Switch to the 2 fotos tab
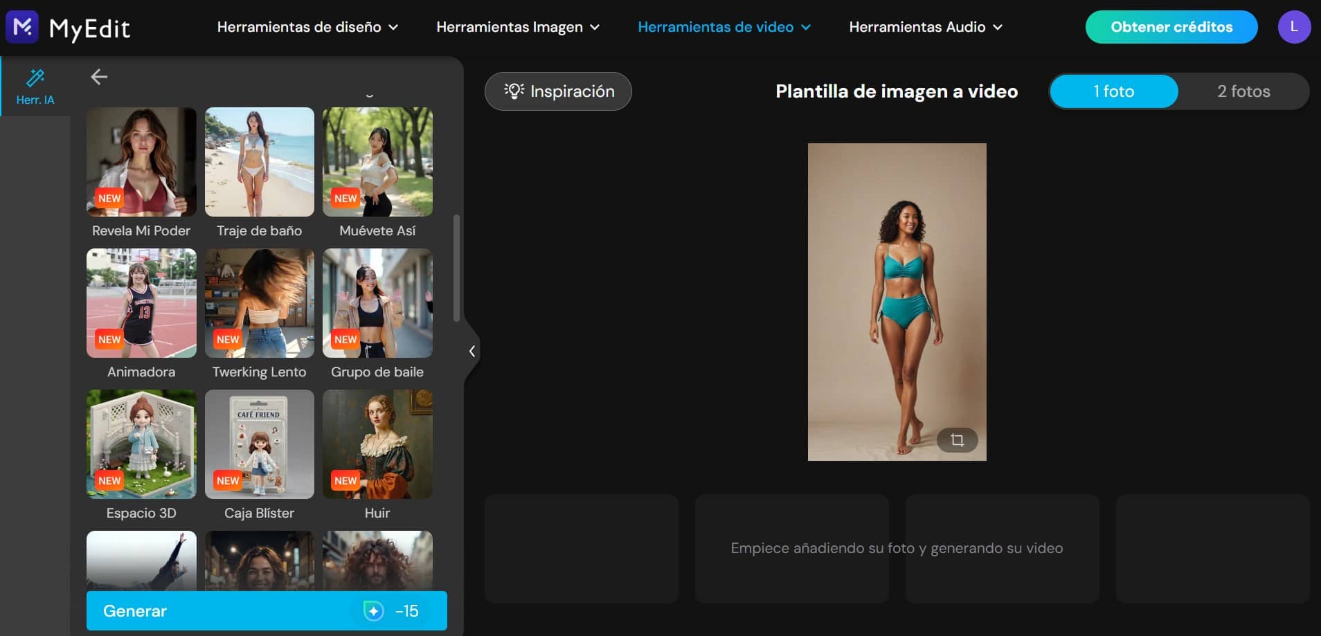 [x=1244, y=91]
